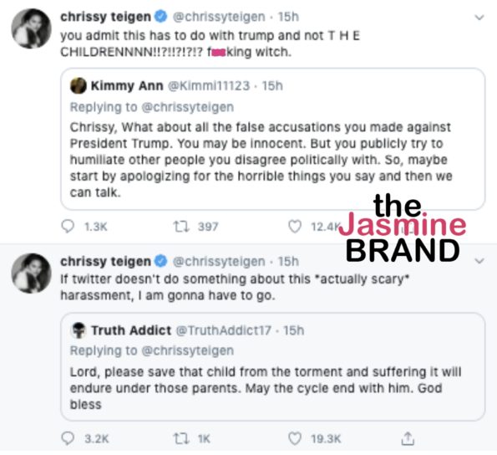The height and width of the screenshot is (455, 497).
Task: Like the second tweet with 19.3K likes
Action: pos(295,438)
